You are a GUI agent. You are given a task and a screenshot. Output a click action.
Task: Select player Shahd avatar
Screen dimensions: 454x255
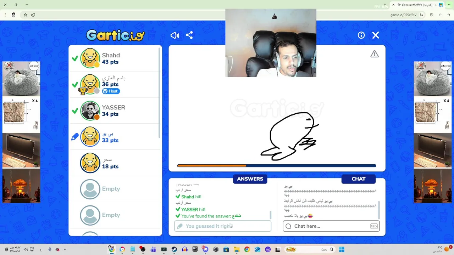coord(90,58)
